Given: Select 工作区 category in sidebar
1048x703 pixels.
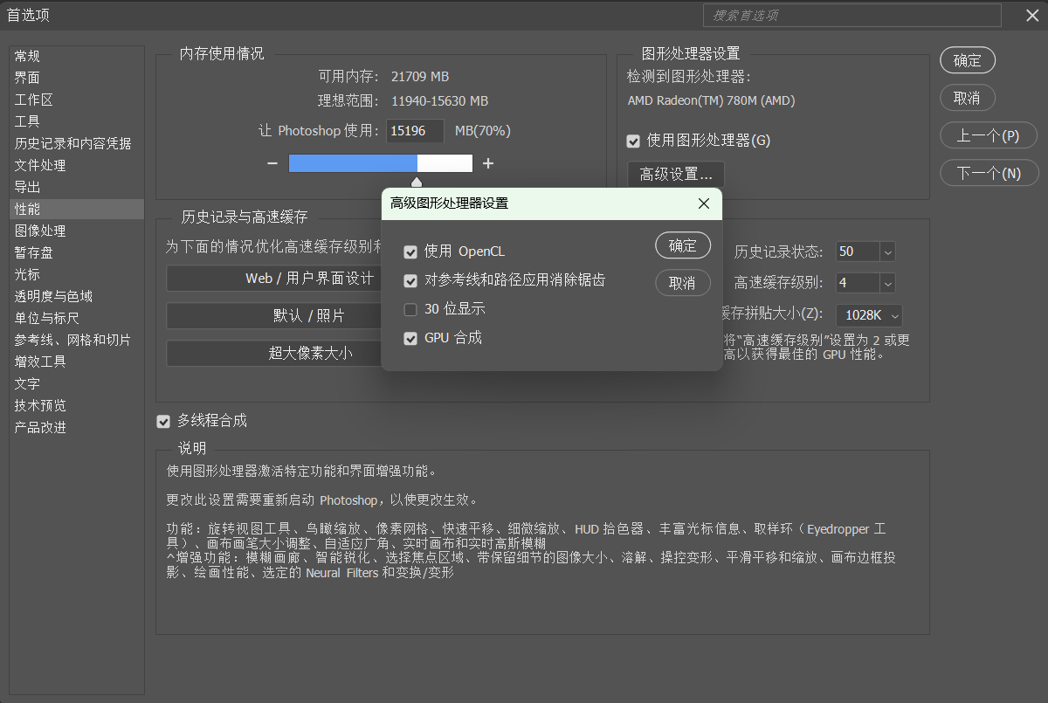Looking at the screenshot, I should (77, 100).
